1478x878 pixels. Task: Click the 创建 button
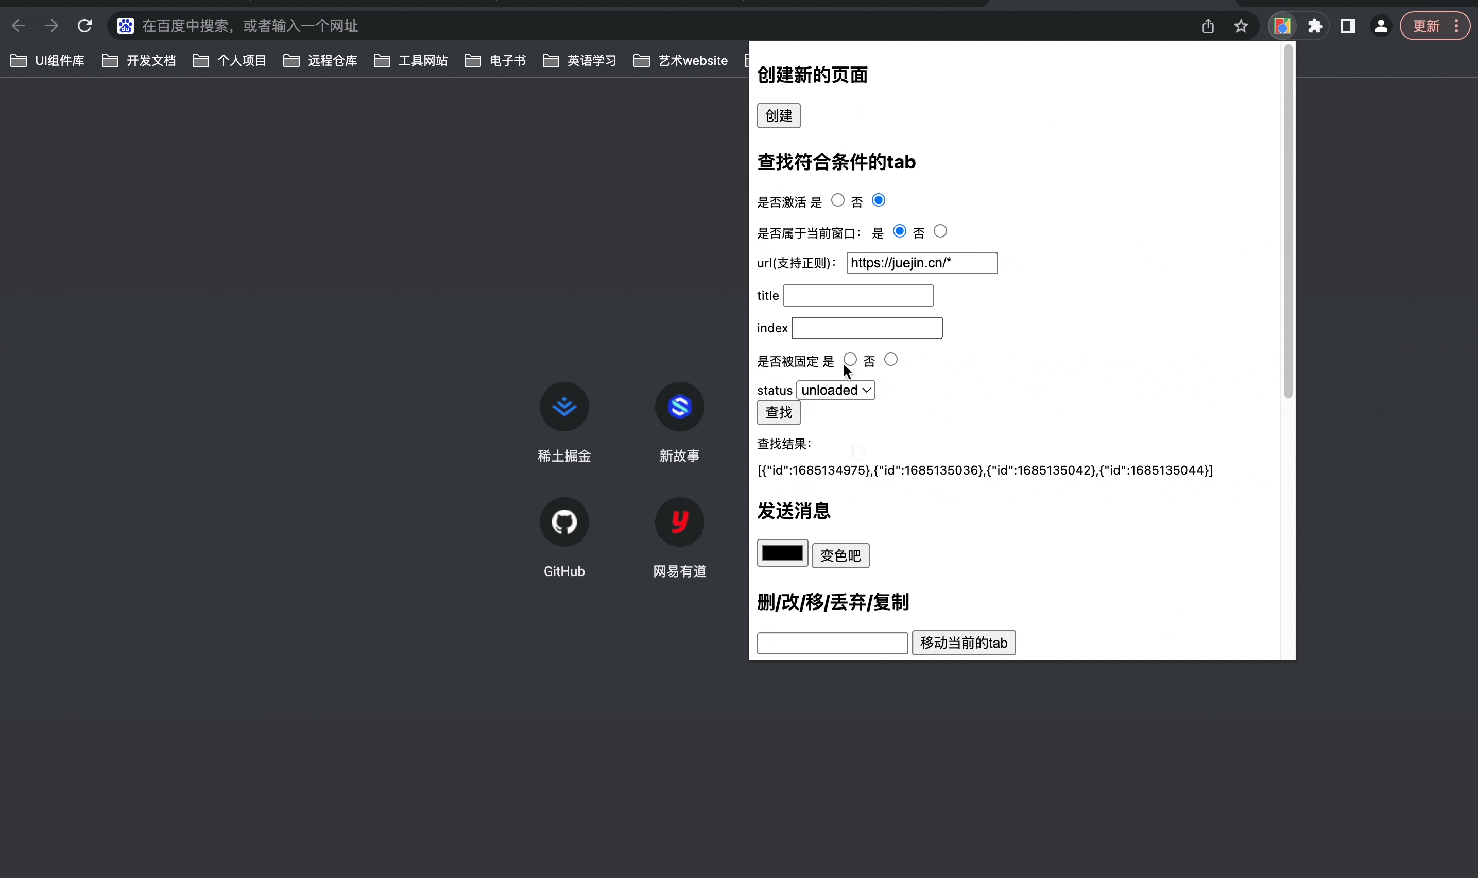pos(778,115)
